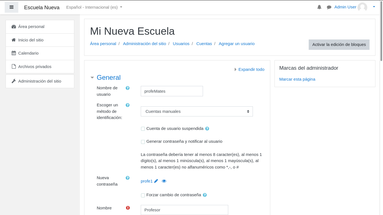The image size is (383, 215).
Task: Open help for Forzar cambio de contraseña
Action: 205,195
